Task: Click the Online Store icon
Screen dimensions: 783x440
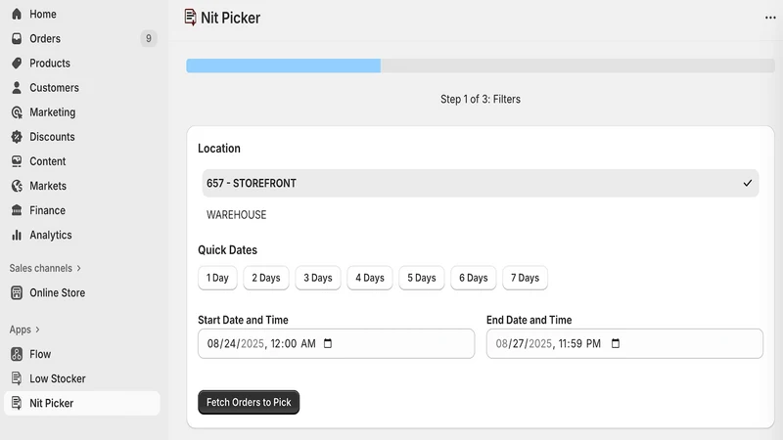Action: click(17, 292)
